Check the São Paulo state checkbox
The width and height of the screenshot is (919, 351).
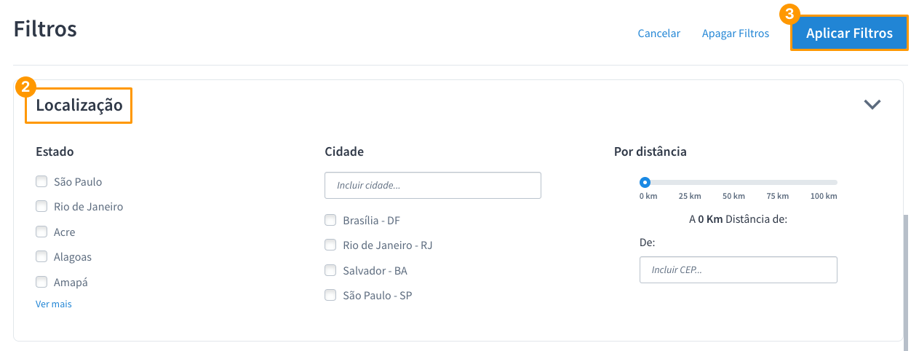41,181
